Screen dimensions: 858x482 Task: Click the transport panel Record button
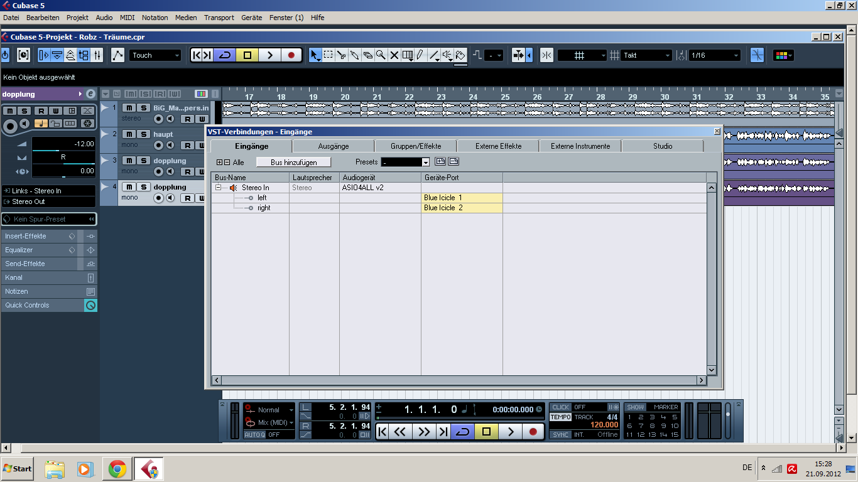pyautogui.click(x=533, y=431)
